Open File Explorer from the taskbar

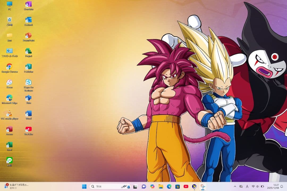pyautogui.click(x=161, y=186)
